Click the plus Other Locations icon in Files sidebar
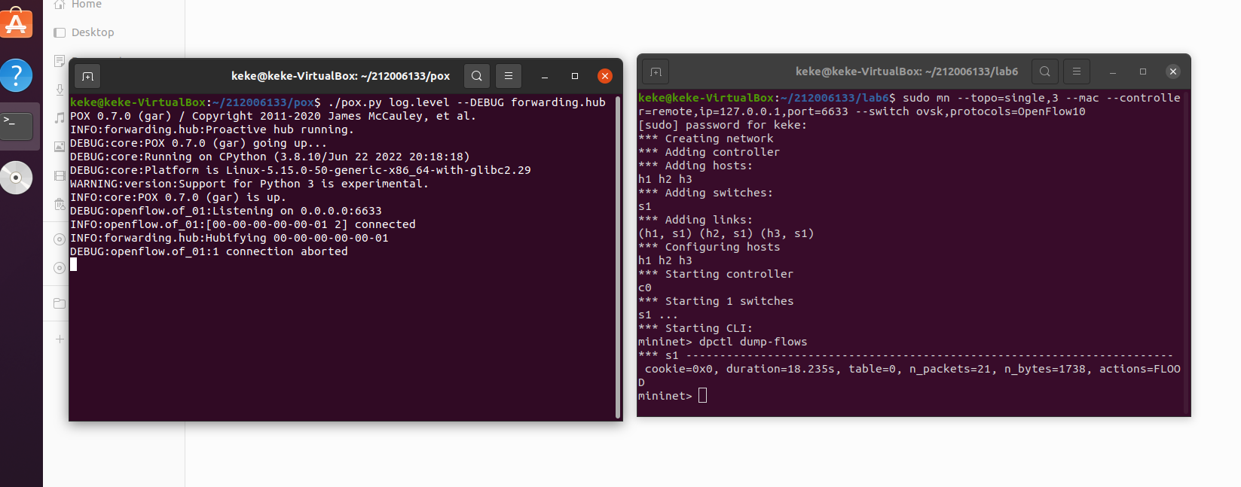The width and height of the screenshot is (1241, 487). 60,339
